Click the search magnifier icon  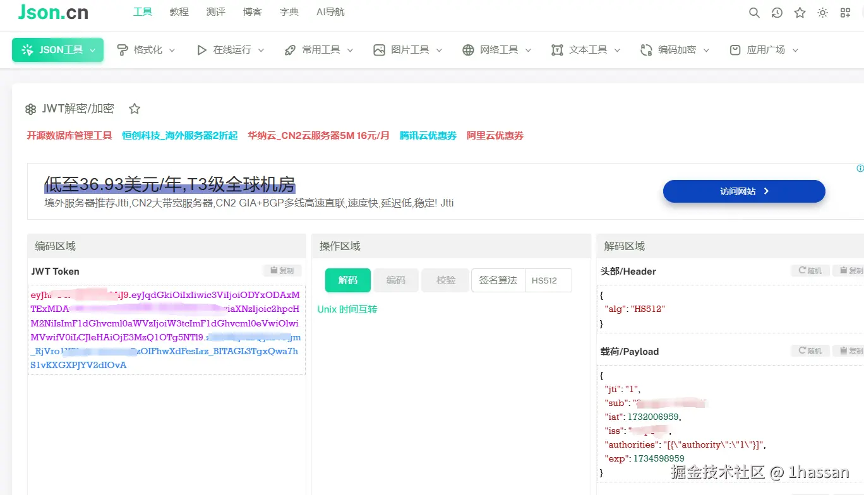pos(754,13)
